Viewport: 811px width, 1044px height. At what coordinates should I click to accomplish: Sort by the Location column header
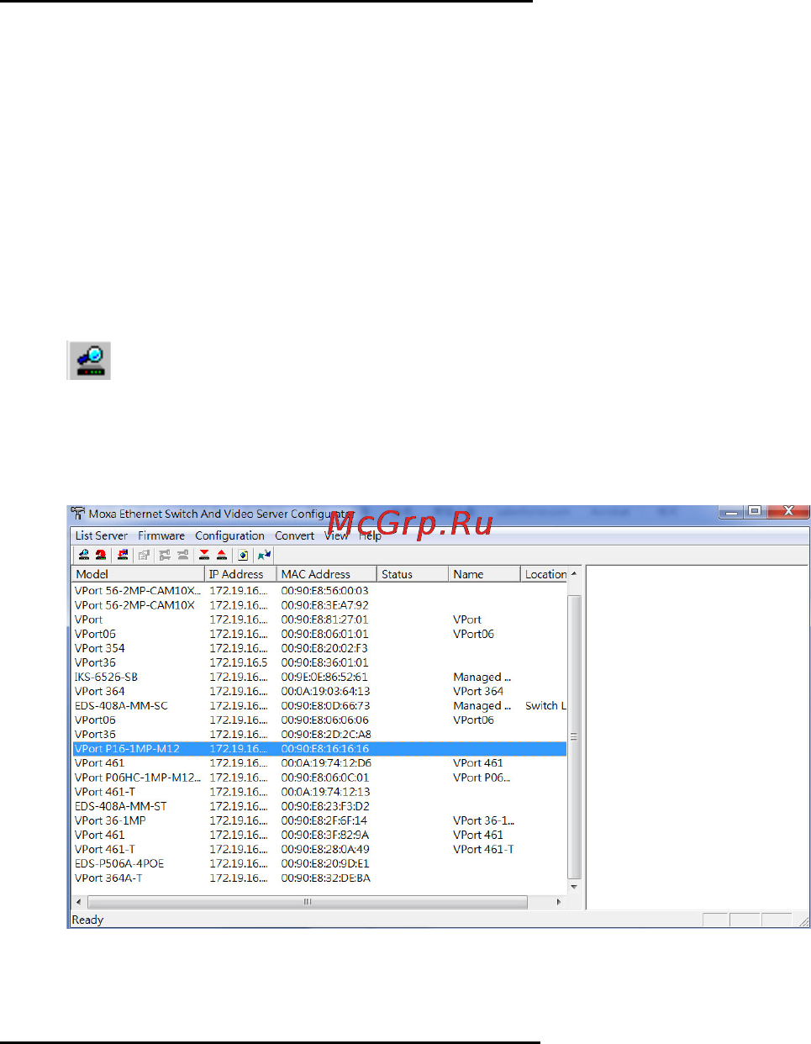pyautogui.click(x=545, y=574)
